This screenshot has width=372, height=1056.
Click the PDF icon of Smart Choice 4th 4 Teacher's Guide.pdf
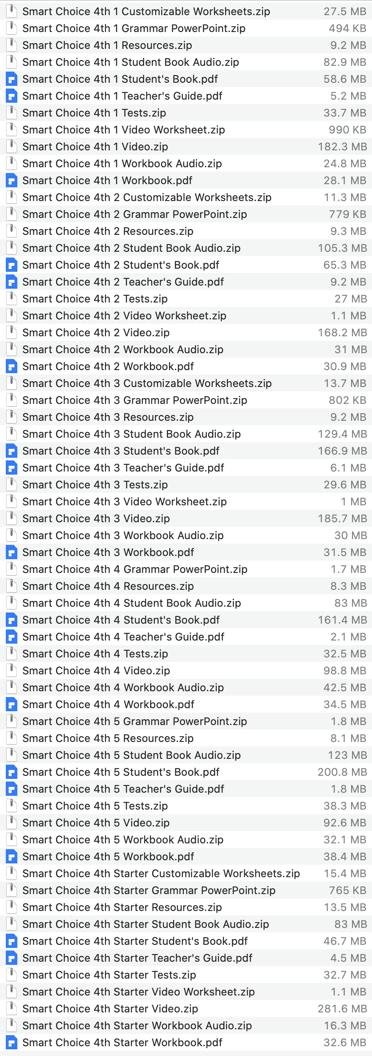[x=12, y=637]
